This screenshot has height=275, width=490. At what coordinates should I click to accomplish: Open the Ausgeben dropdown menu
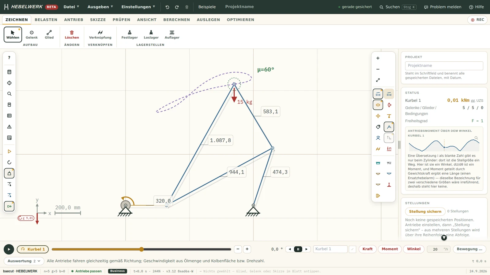pyautogui.click(x=100, y=7)
